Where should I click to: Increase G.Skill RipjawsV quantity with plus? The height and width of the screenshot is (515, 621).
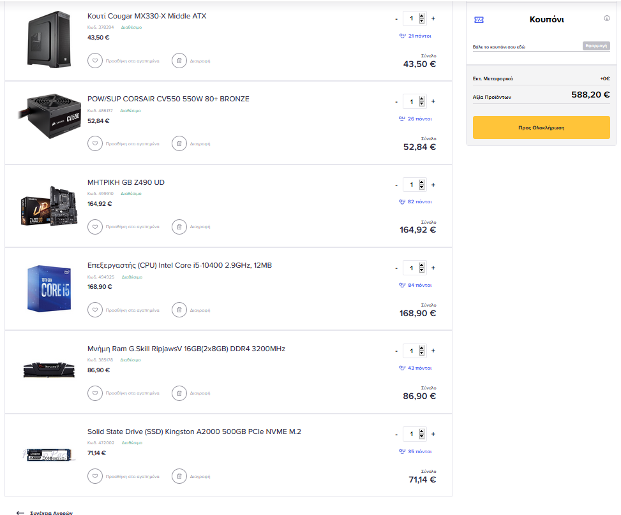433,351
